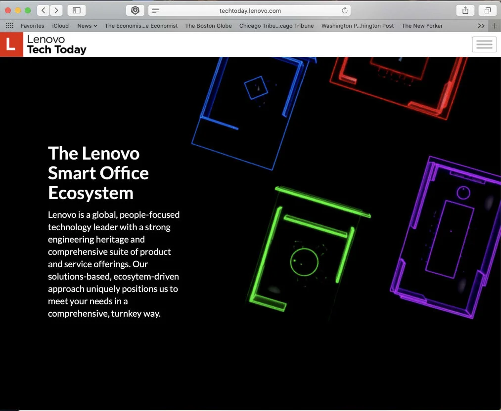The height and width of the screenshot is (411, 501).
Task: Click the 'Lenovo is a global, people-focused' paragraph
Action: click(x=114, y=264)
